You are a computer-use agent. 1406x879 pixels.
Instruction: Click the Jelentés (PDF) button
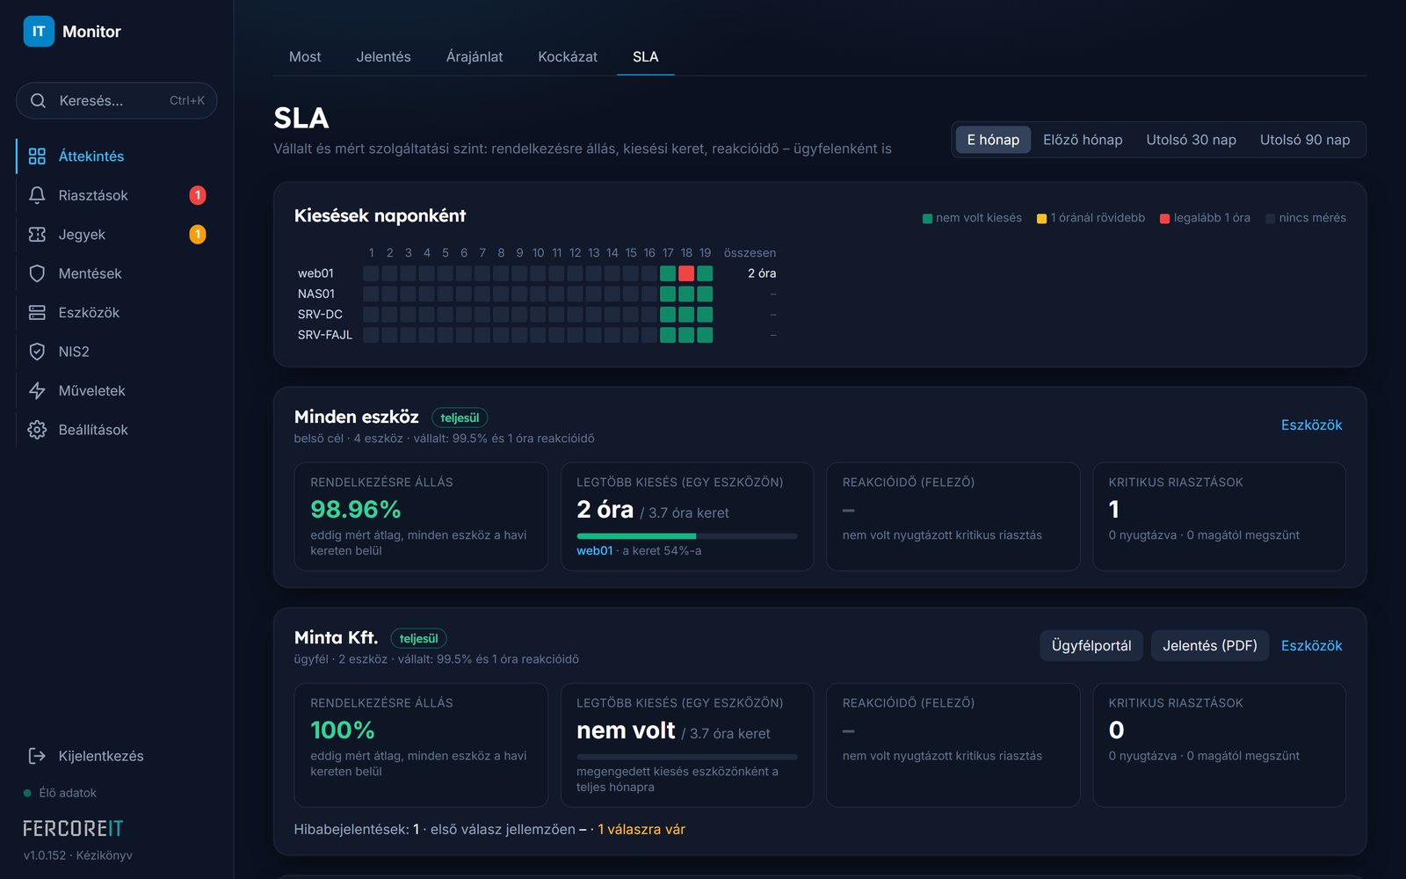[1209, 645]
